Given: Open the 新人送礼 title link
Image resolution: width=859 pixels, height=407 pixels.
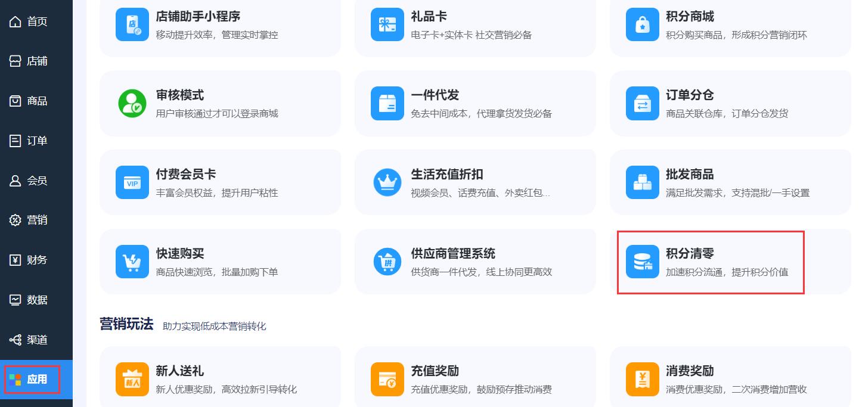Looking at the screenshot, I should [180, 371].
